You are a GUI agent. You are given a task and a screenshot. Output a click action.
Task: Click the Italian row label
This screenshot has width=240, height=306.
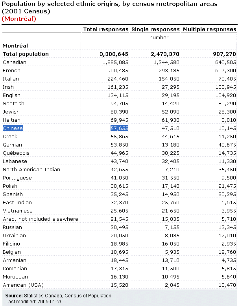(11, 79)
